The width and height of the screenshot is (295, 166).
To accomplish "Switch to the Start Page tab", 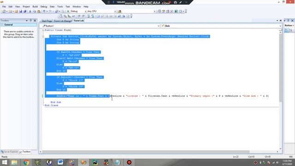I will (x=47, y=21).
